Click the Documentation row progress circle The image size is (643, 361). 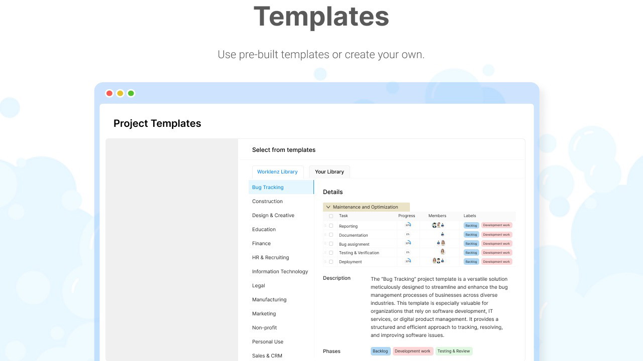(408, 234)
